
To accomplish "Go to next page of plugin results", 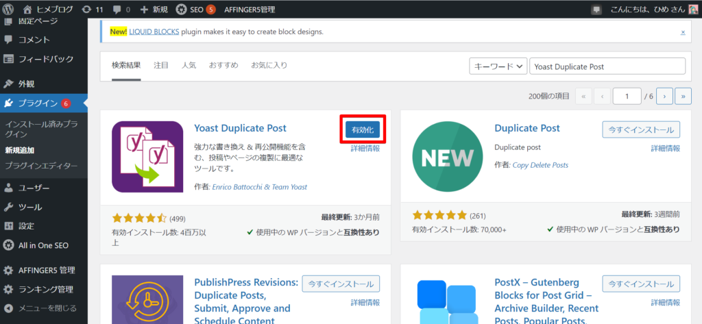I will (665, 96).
